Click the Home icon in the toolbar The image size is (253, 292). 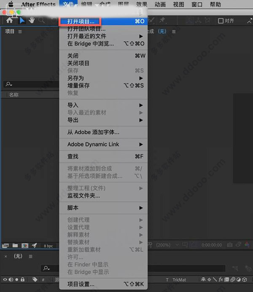[9, 20]
